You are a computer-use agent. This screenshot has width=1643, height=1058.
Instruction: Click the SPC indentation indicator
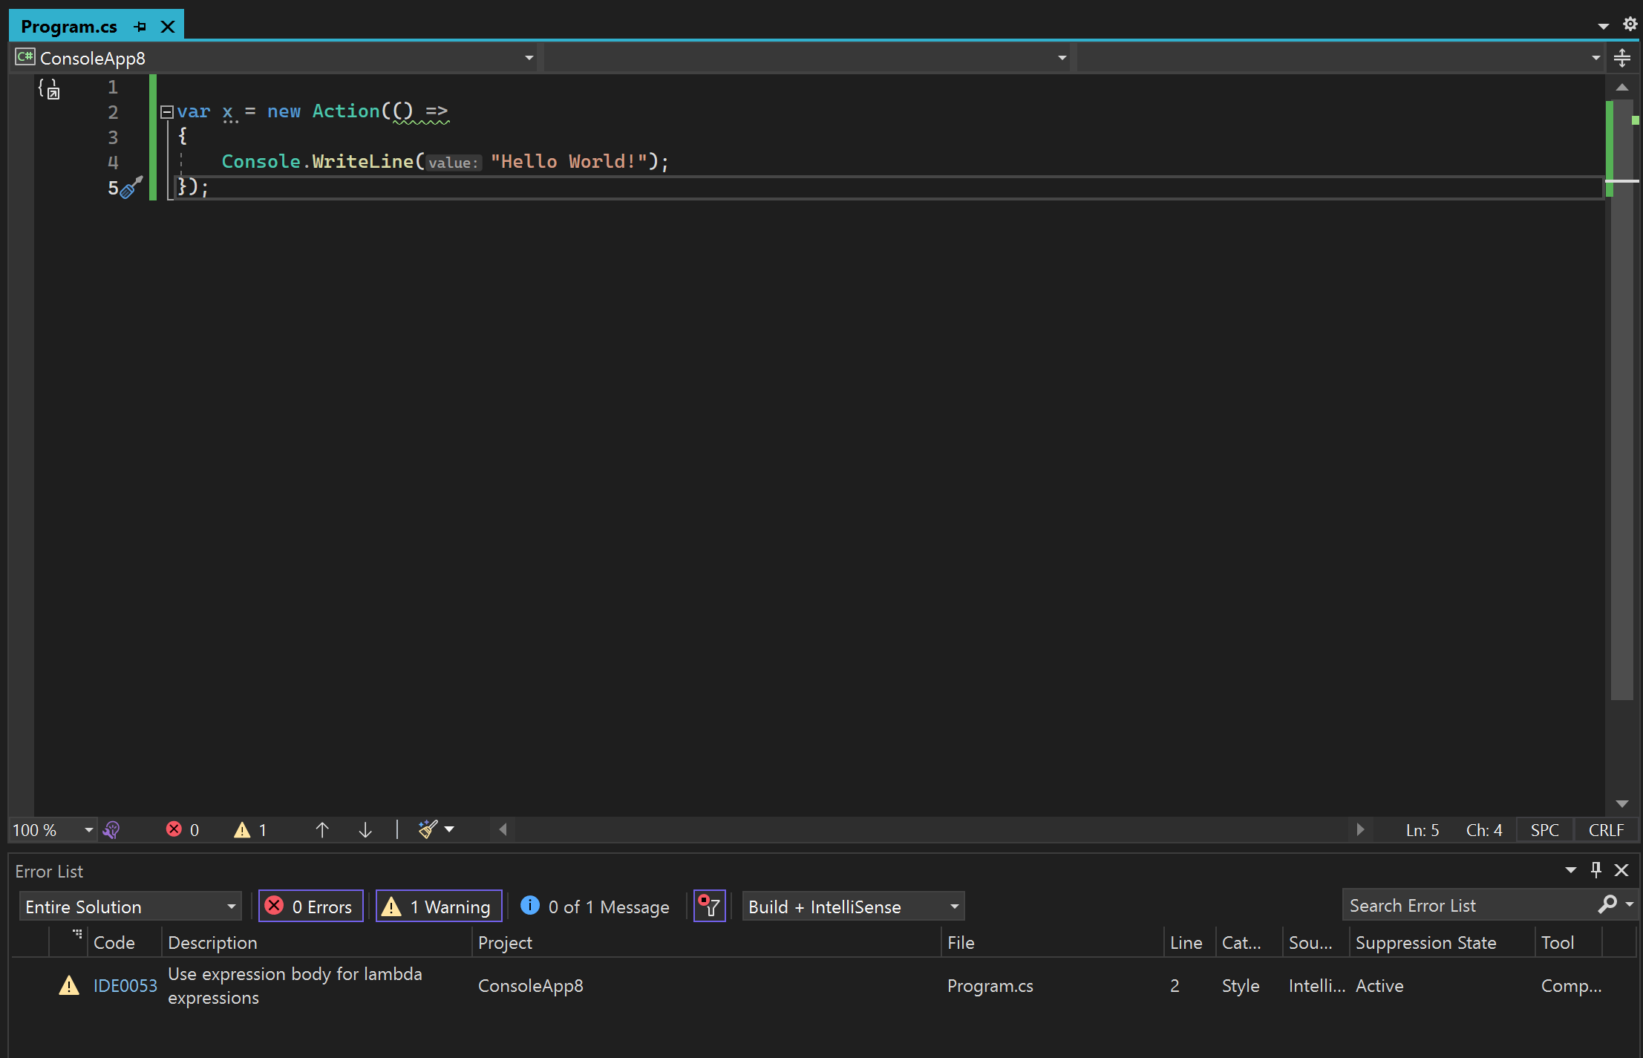coord(1545,830)
